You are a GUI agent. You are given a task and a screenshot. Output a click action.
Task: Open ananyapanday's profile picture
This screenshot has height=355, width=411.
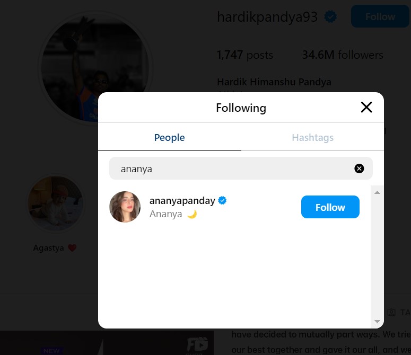click(125, 207)
